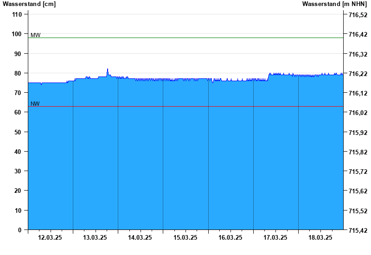Click the 715,92 value on right axis
The width and height of the screenshot is (371, 255).
358,133
